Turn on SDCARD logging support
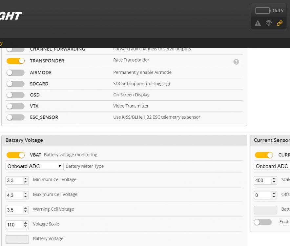 pos(15,84)
